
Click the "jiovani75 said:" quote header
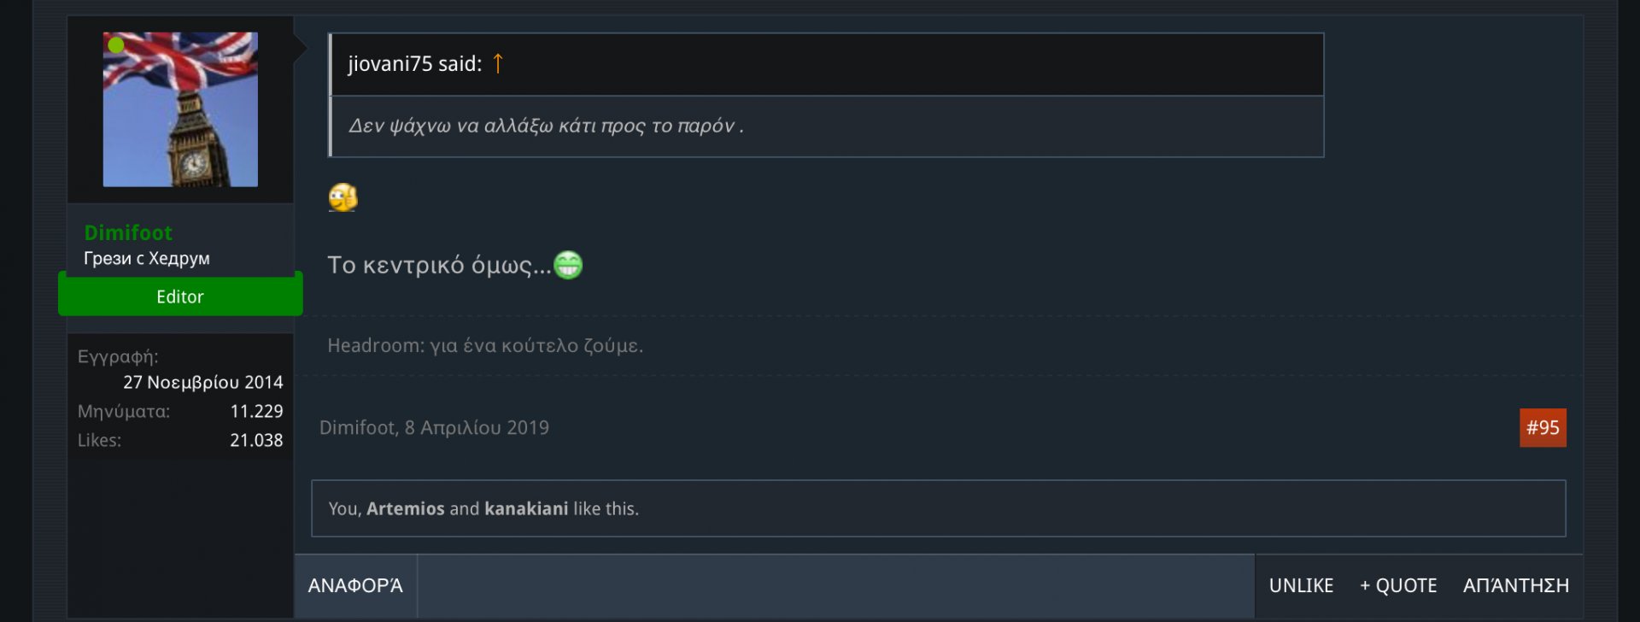(x=414, y=63)
